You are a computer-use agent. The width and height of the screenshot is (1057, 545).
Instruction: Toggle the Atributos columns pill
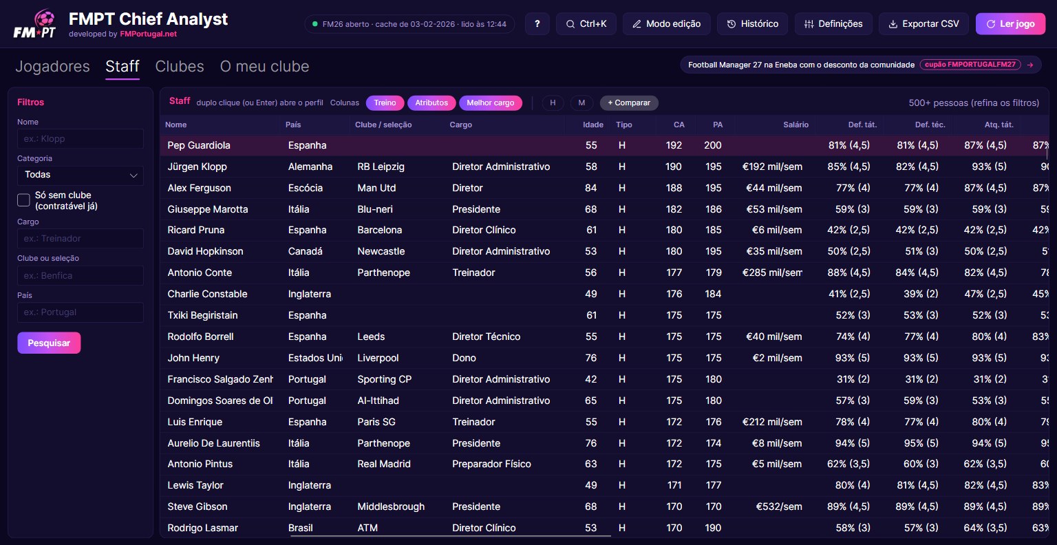point(431,103)
